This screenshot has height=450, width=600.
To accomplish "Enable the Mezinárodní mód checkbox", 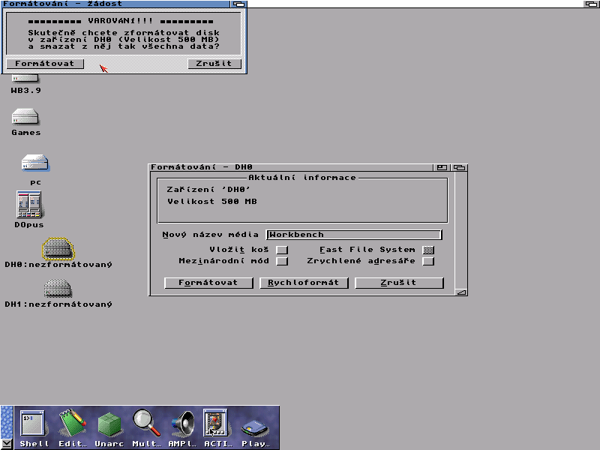I will click(x=282, y=262).
